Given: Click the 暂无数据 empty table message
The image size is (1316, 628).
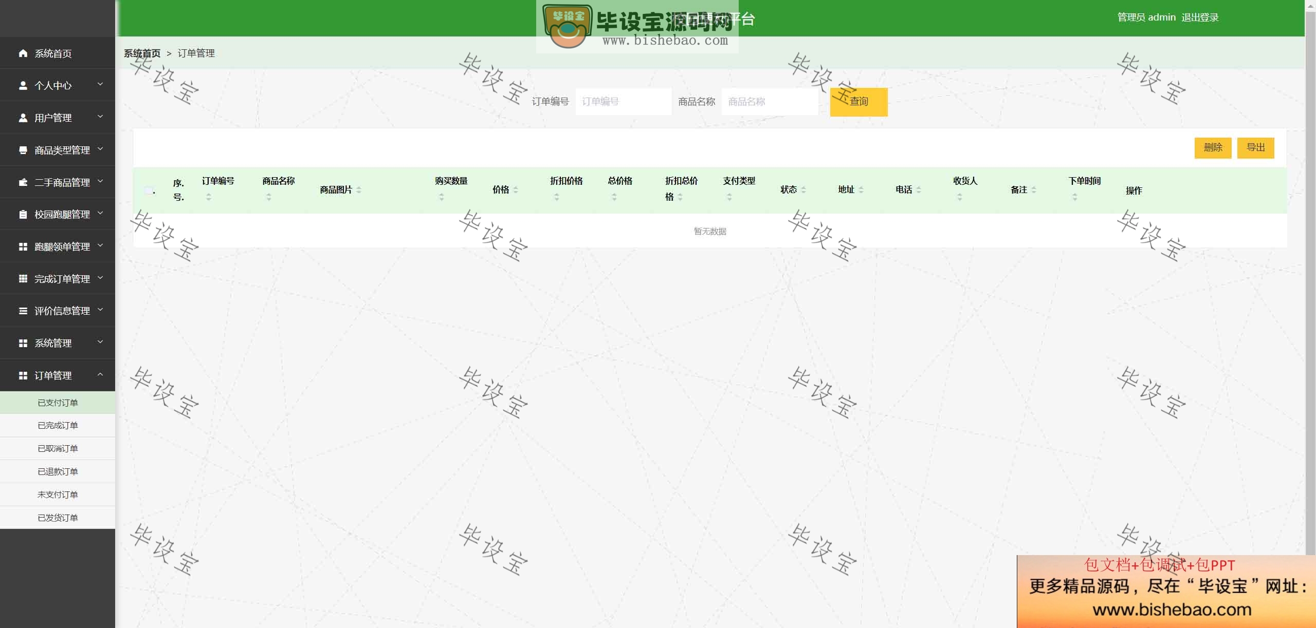Looking at the screenshot, I should coord(710,231).
